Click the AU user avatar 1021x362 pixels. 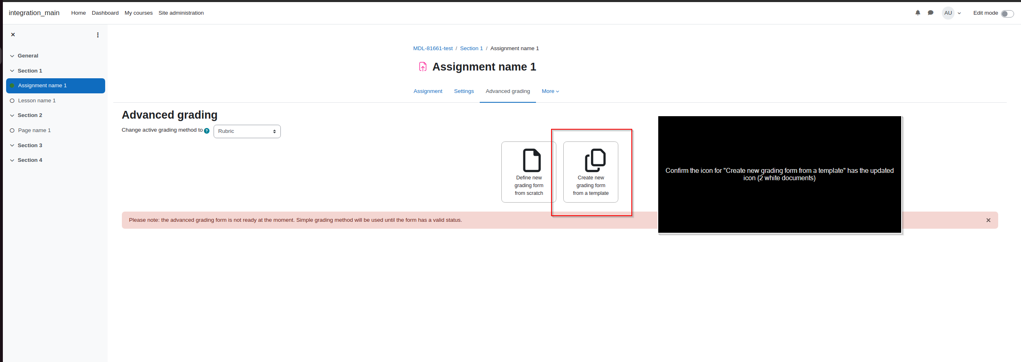[x=948, y=13]
